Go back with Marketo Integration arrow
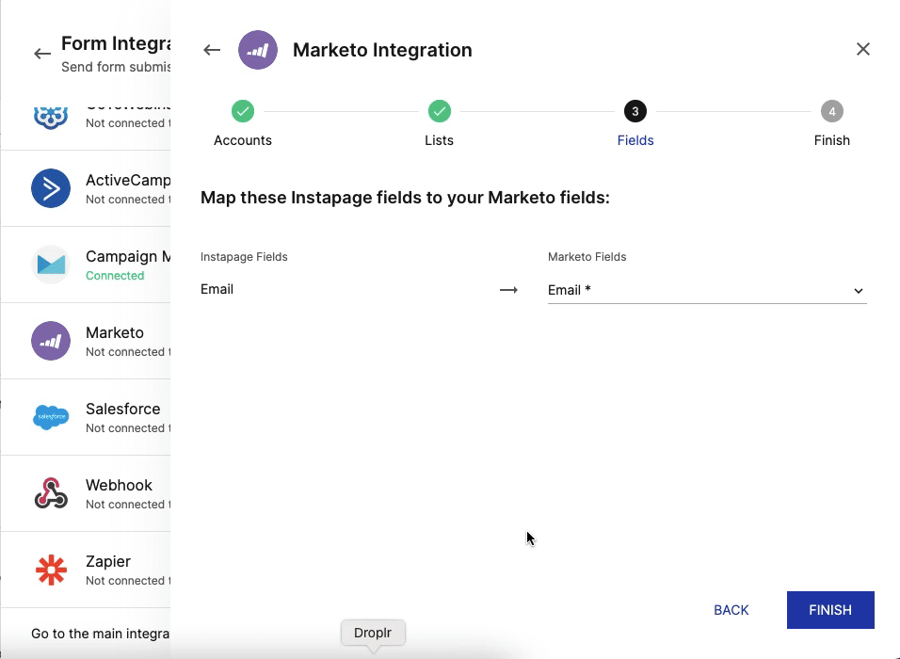Screen dimensions: 900x659 pos(212,50)
